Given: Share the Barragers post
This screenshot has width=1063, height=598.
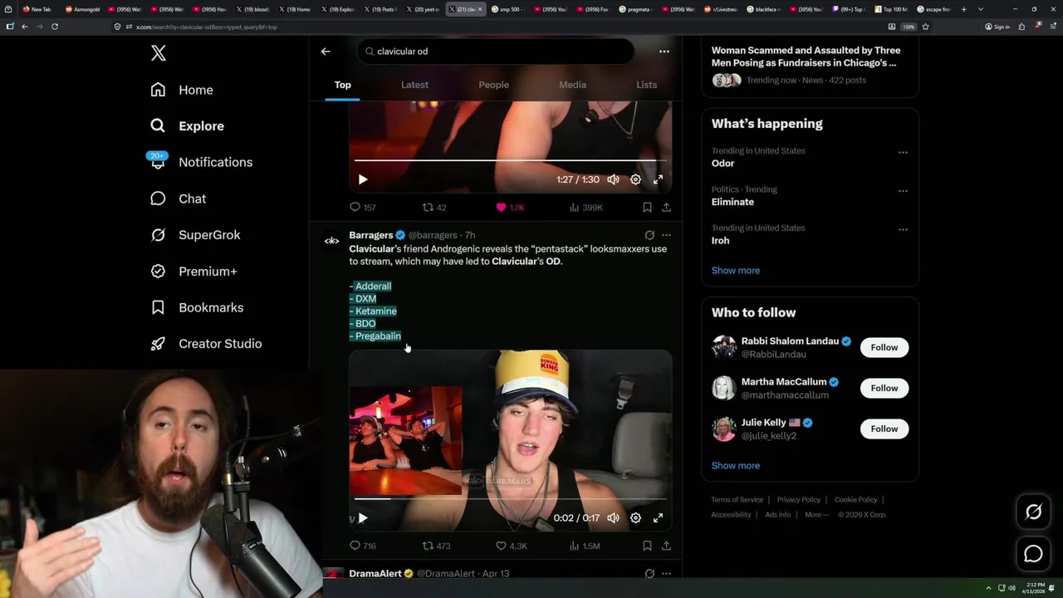Looking at the screenshot, I should (x=666, y=546).
